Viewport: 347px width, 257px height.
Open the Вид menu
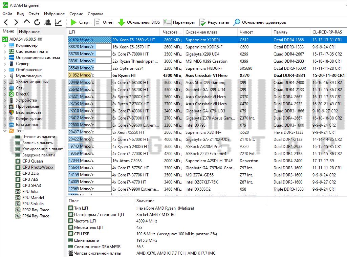tap(20, 14)
